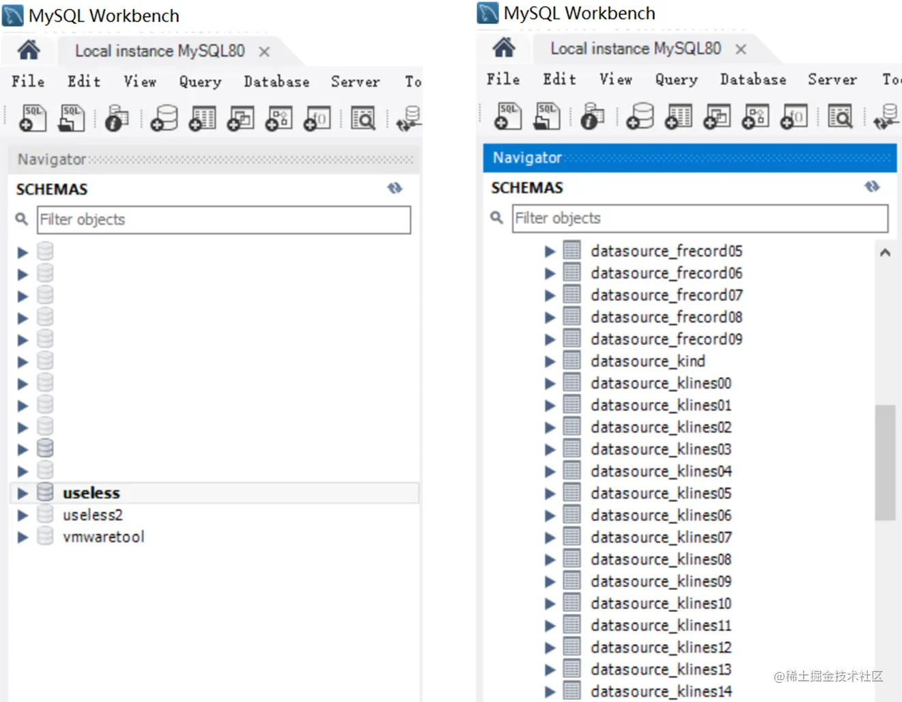Create new view icon in left window
902x702 pixels.
click(241, 117)
